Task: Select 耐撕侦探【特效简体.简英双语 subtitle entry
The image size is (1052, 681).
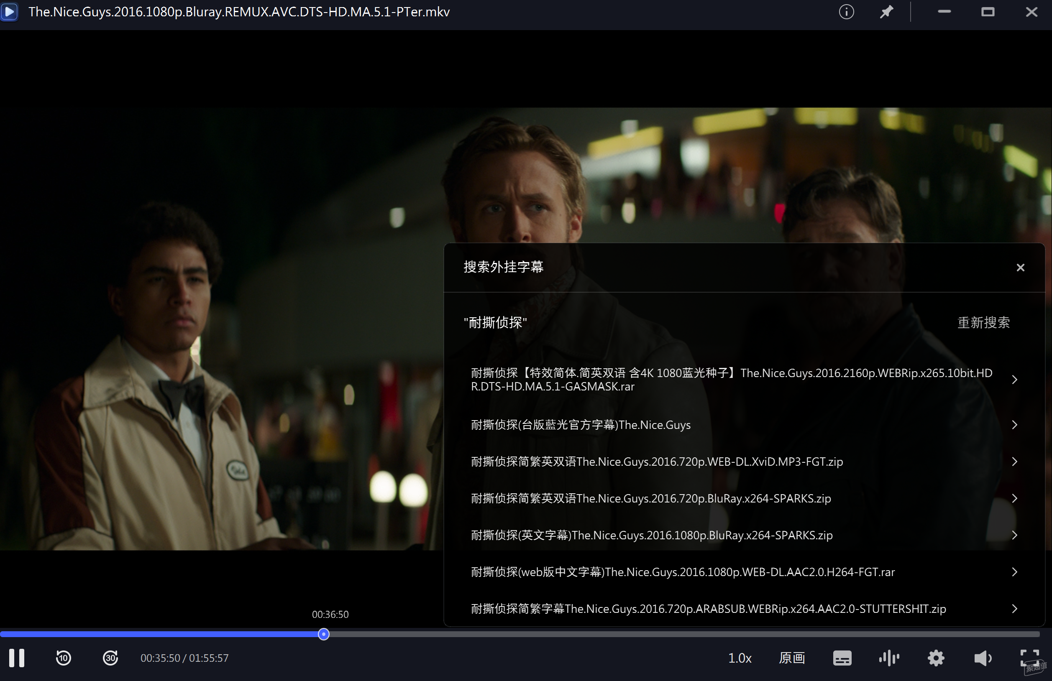Action: click(x=732, y=380)
